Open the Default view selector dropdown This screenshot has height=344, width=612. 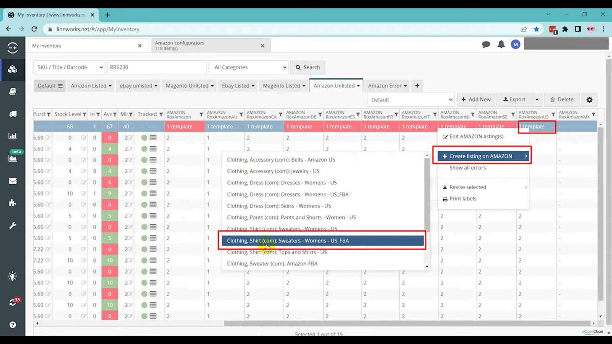coord(410,99)
